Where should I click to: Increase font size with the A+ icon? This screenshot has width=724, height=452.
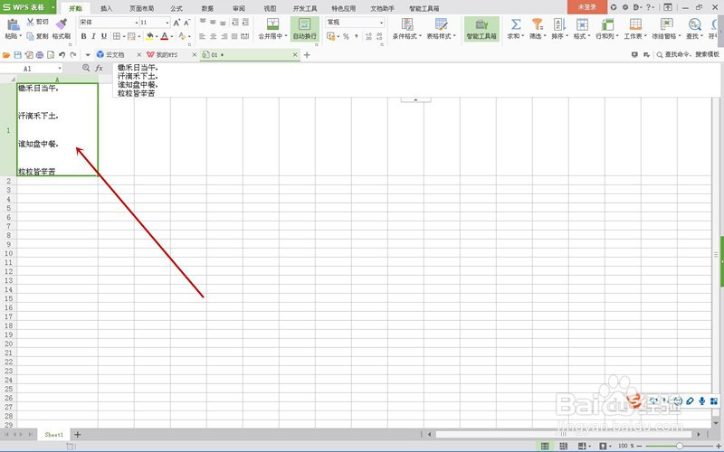click(x=176, y=22)
